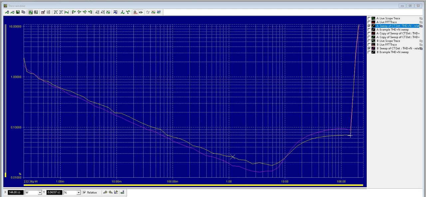Click the grey house-shaped icon in toolbar

pos(148,12)
